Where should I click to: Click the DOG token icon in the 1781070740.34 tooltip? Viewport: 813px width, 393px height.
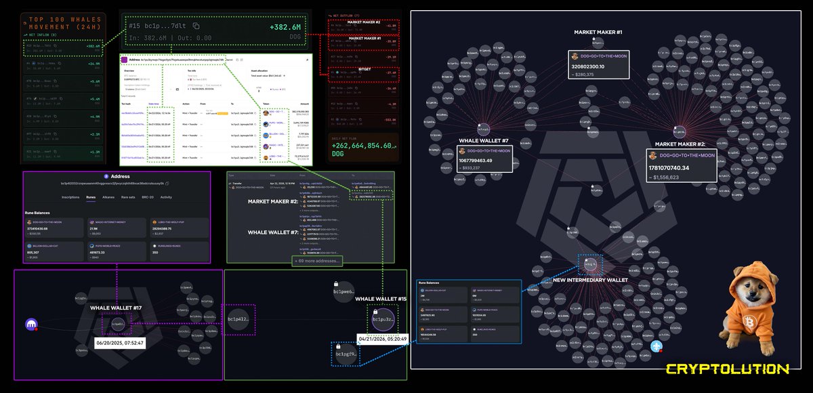[x=654, y=155]
